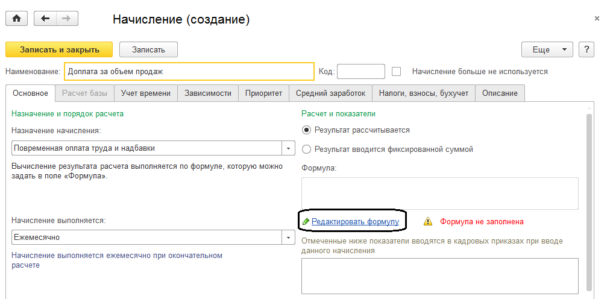This screenshot has width=610, height=299.
Task: Switch to the 'Учет времени' tab
Action: [146, 93]
